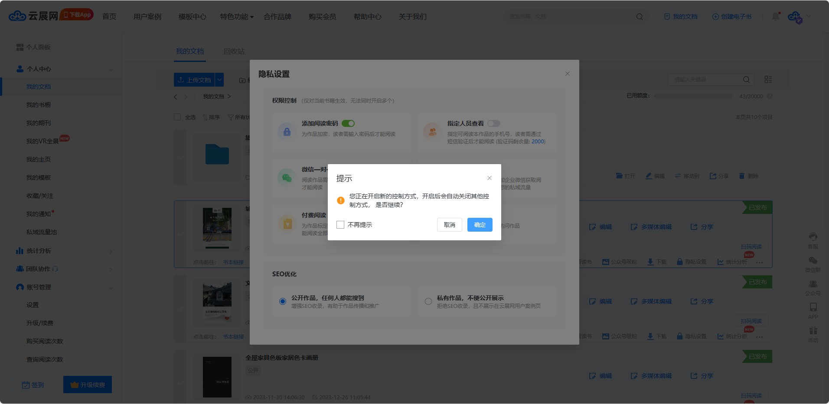Image resolution: width=829 pixels, height=404 pixels.
Task: Click the search magnifier in top bar
Action: [x=640, y=17]
